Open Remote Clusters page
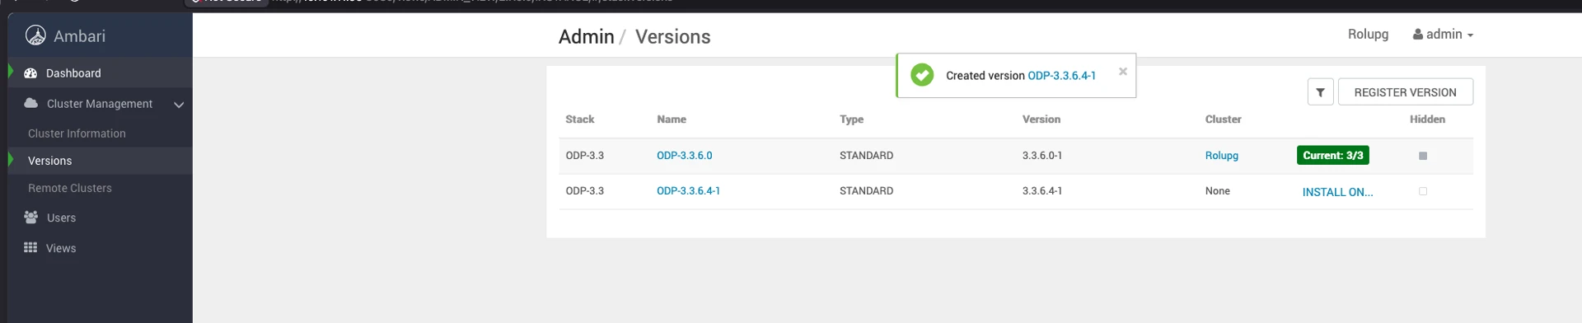The width and height of the screenshot is (1582, 323). 70,189
